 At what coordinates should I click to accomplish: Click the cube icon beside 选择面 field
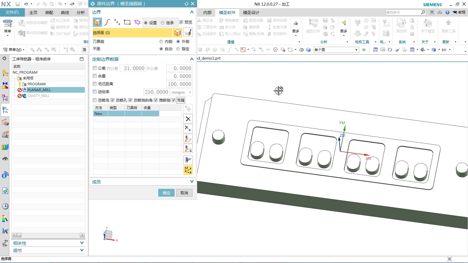point(178,33)
